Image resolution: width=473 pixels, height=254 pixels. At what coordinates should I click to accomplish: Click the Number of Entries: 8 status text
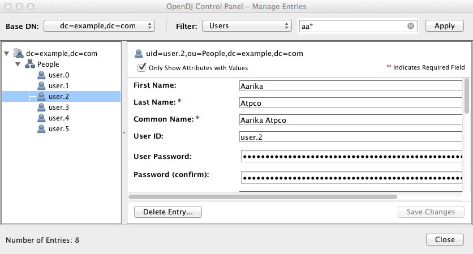pyautogui.click(x=42, y=240)
